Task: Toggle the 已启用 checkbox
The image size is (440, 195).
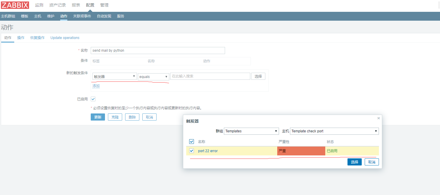Action: click(x=93, y=99)
